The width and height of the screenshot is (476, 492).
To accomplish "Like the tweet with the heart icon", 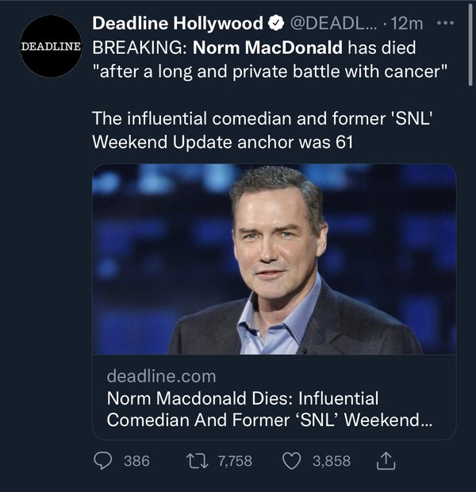I will point(292,461).
